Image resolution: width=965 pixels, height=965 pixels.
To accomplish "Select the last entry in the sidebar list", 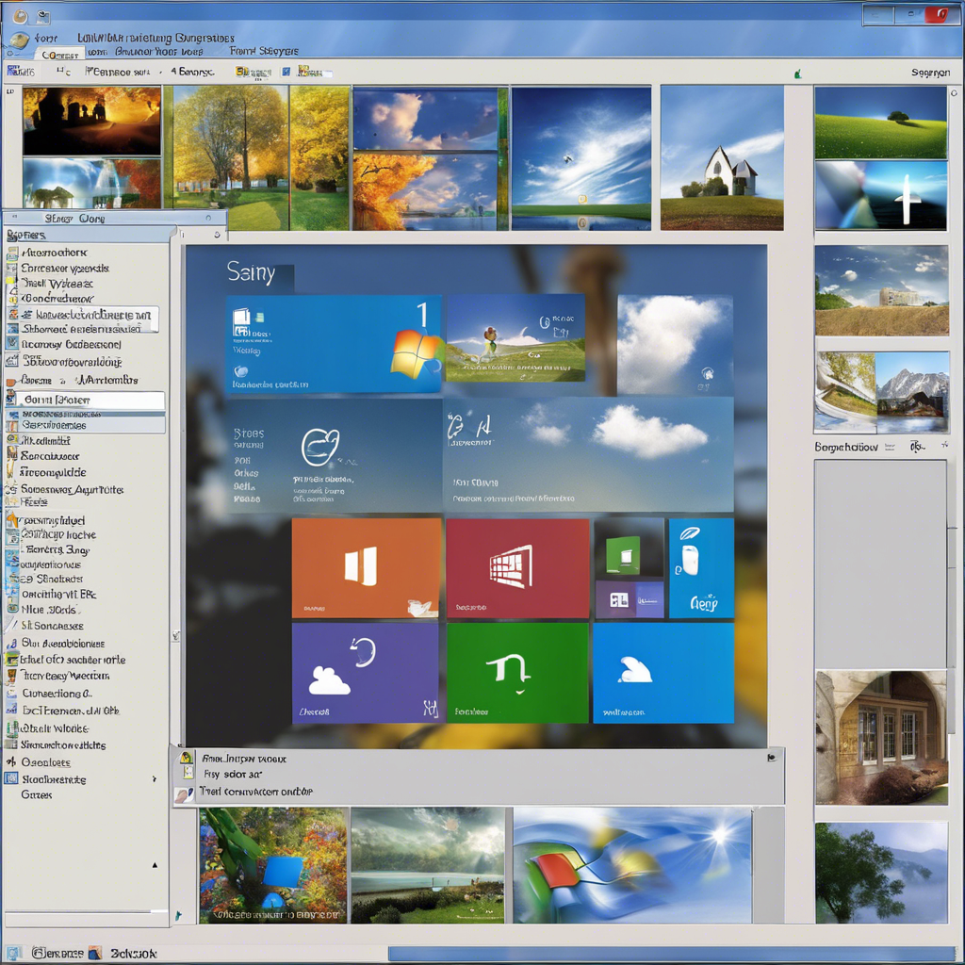I will click(38, 794).
